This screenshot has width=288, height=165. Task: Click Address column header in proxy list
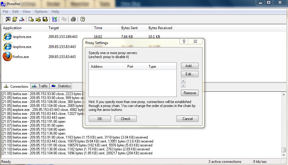point(107,67)
